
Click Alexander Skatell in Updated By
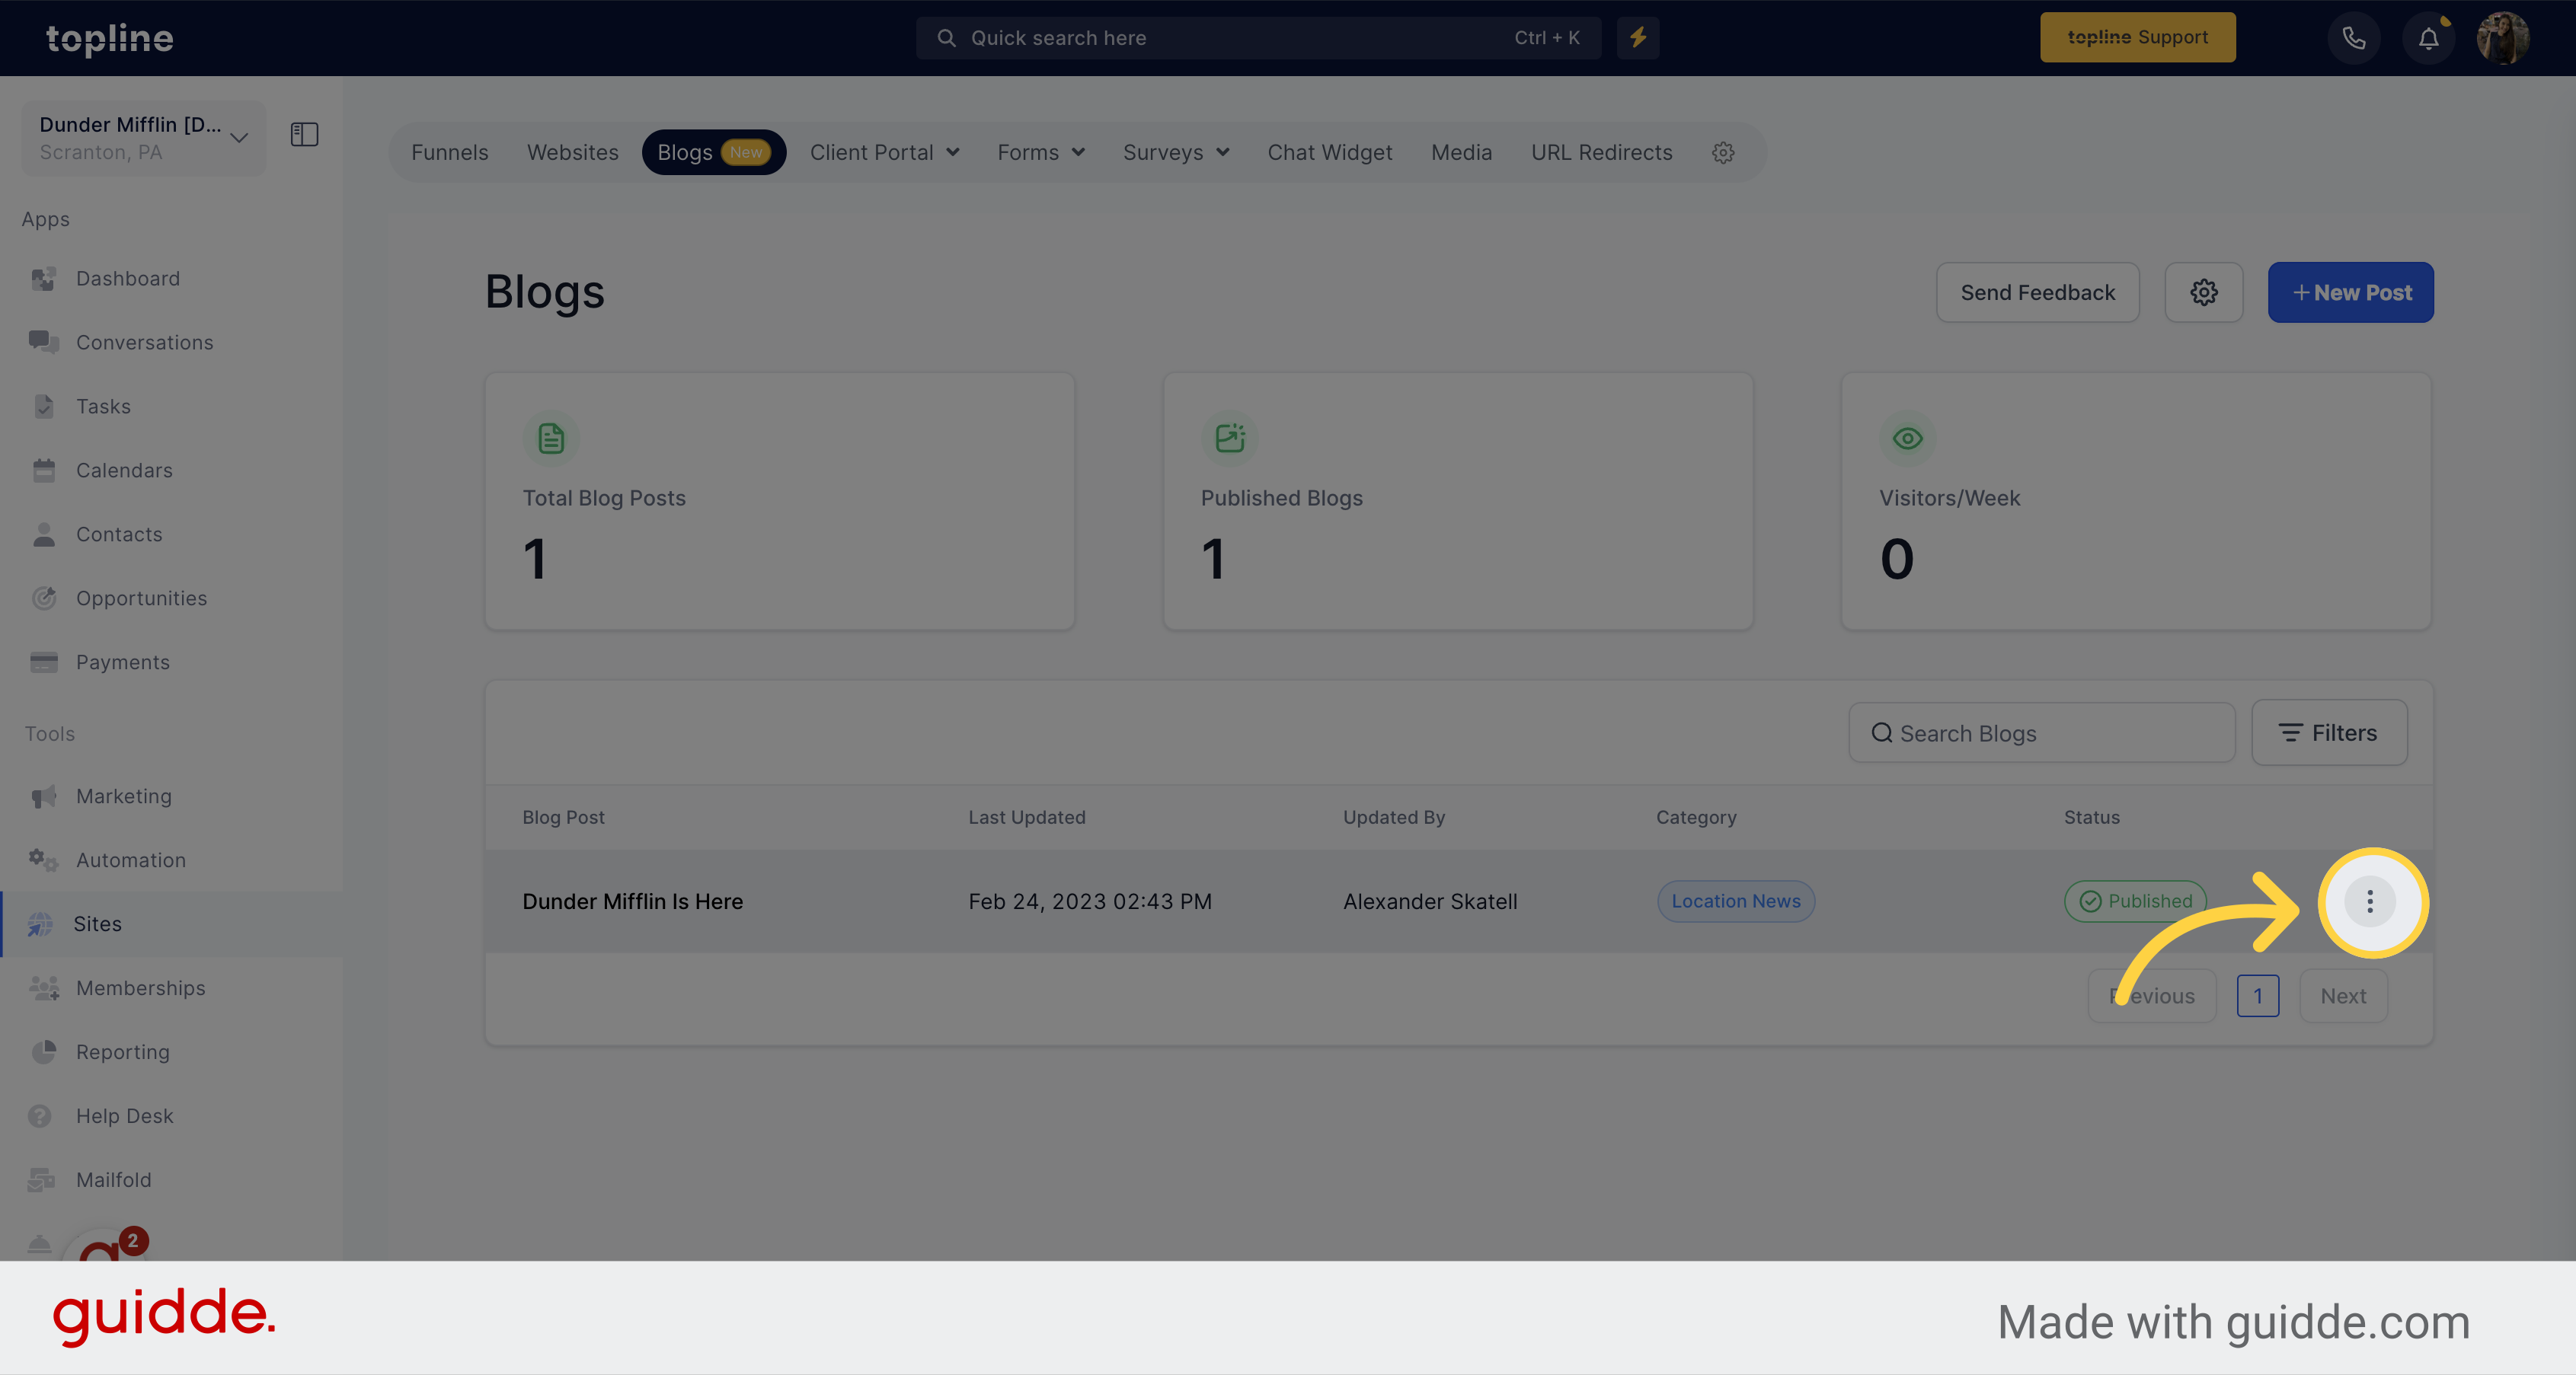(x=1430, y=901)
